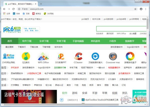The width and height of the screenshot is (150, 107).
Task: Open the 手机助手 recommended link
Action: click(15, 68)
